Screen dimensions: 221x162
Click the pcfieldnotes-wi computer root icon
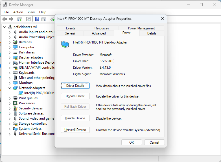(10, 27)
